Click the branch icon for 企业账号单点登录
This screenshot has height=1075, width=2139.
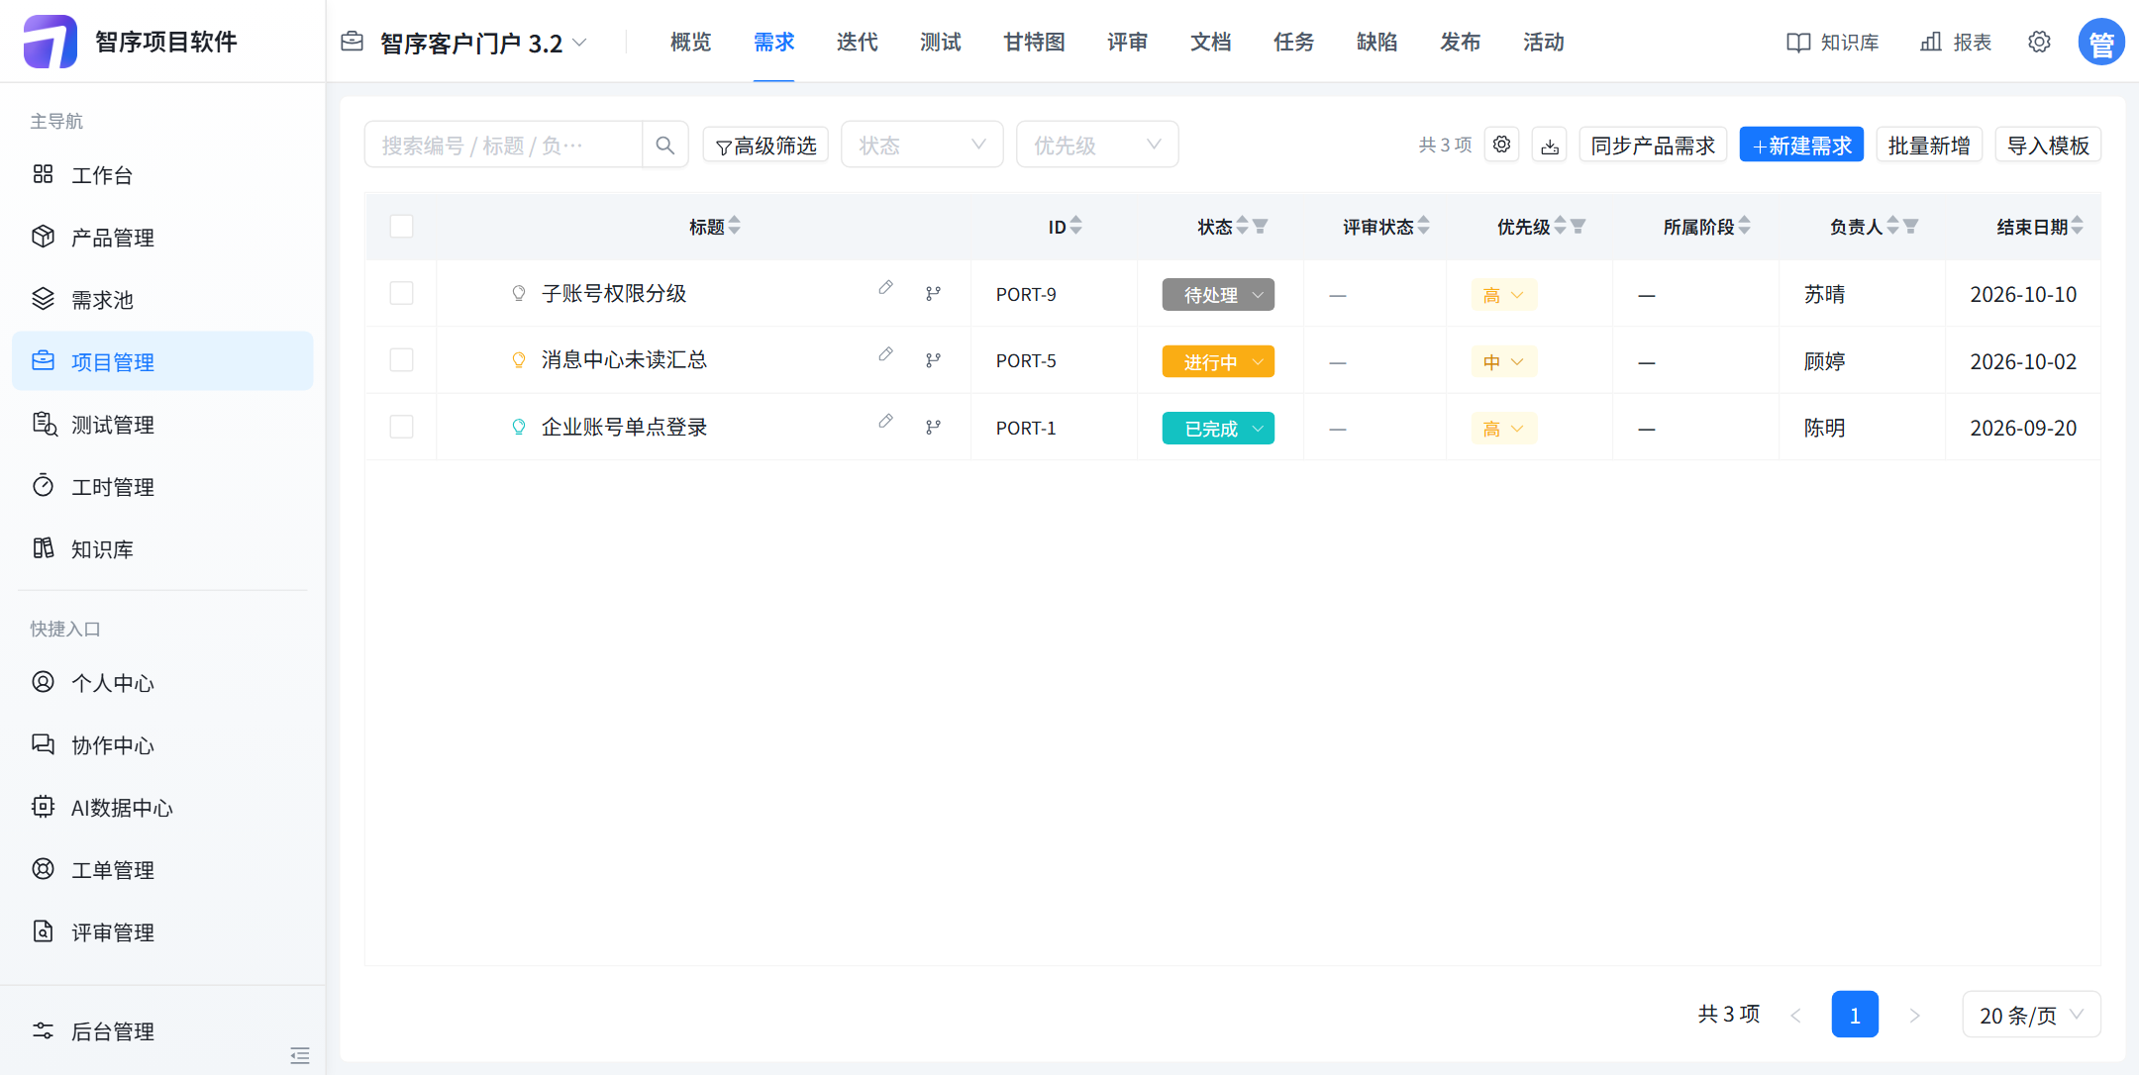(x=933, y=427)
